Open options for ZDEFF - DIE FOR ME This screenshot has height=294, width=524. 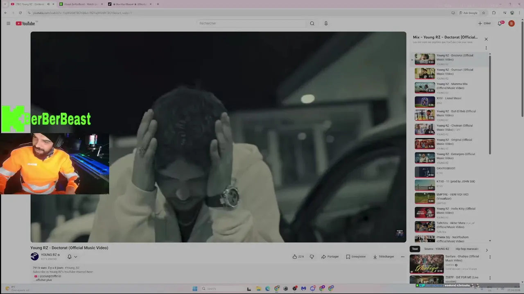(490, 278)
